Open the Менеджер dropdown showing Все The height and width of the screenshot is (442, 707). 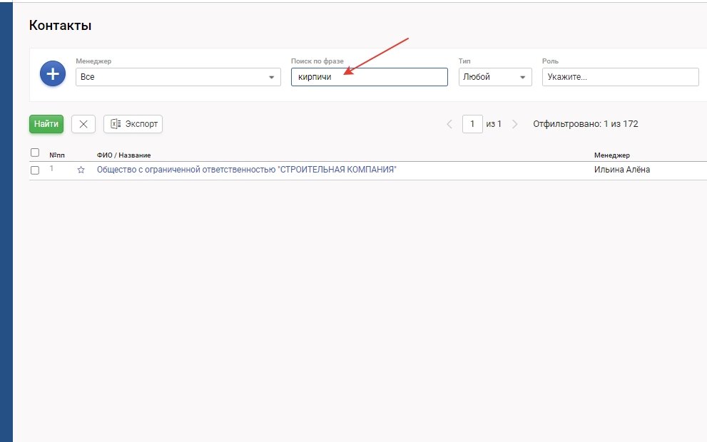click(x=178, y=77)
